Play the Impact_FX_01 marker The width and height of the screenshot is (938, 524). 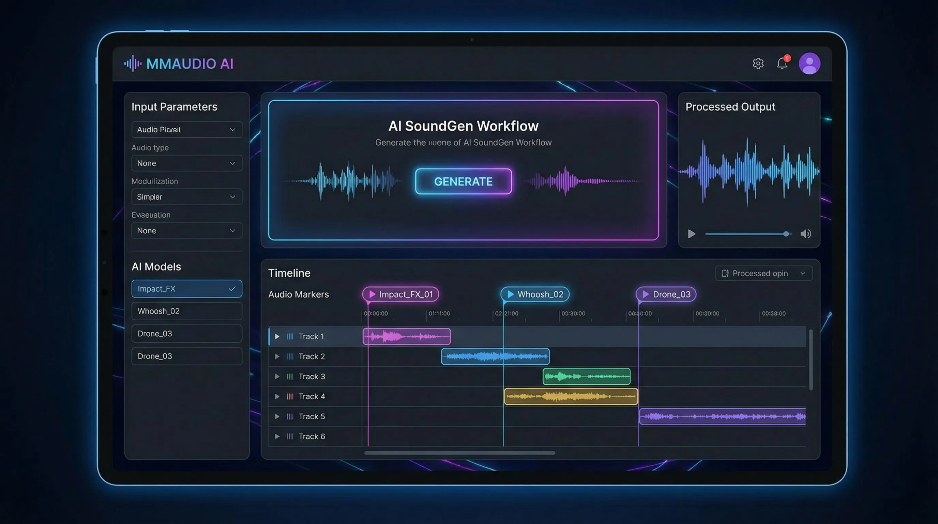tap(372, 294)
